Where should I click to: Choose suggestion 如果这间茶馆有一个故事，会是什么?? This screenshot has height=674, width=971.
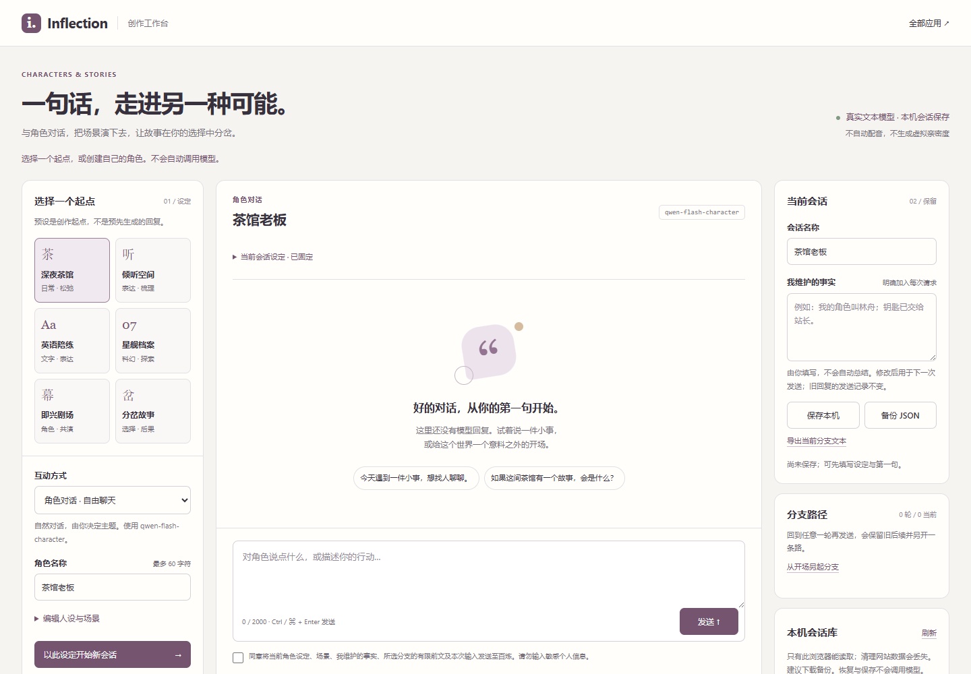coord(554,478)
